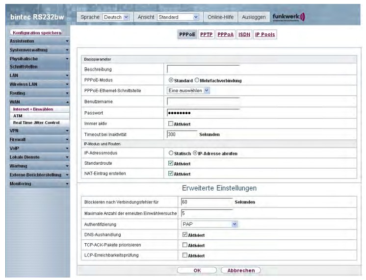Switch to the PPTP tab
The width and height of the screenshot is (366, 280).
(207, 34)
